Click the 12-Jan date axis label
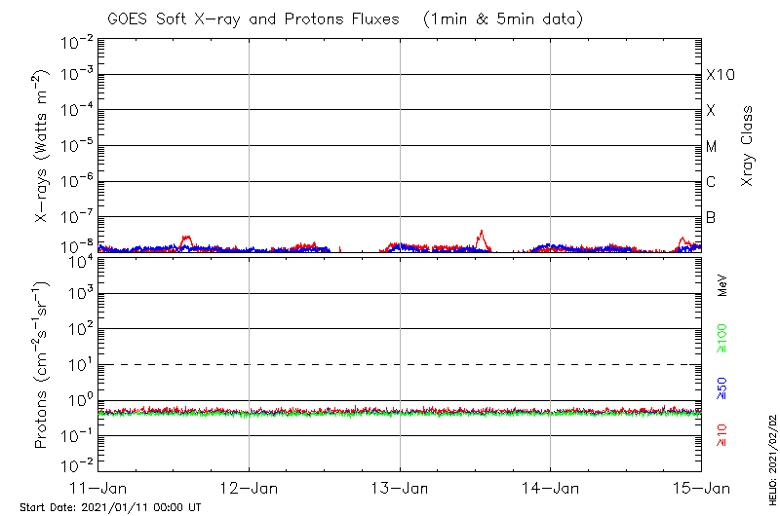The image size is (780, 516). tap(250, 487)
